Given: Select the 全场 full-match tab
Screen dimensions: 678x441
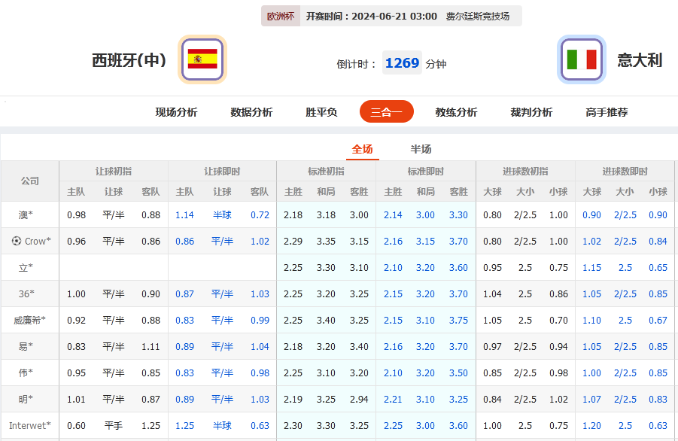Looking at the screenshot, I should pyautogui.click(x=362, y=149).
